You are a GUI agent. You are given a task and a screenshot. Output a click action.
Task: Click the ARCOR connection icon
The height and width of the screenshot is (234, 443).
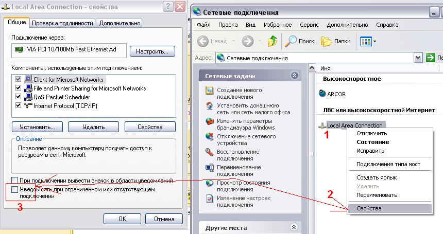point(322,94)
